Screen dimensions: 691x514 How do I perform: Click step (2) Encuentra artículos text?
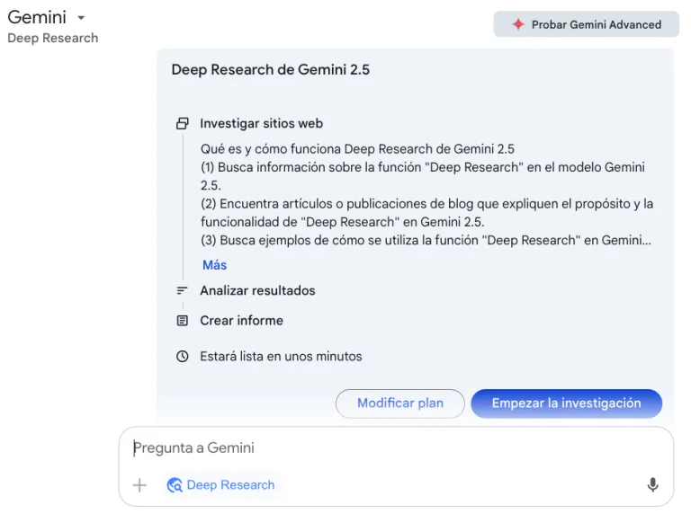tap(427, 213)
